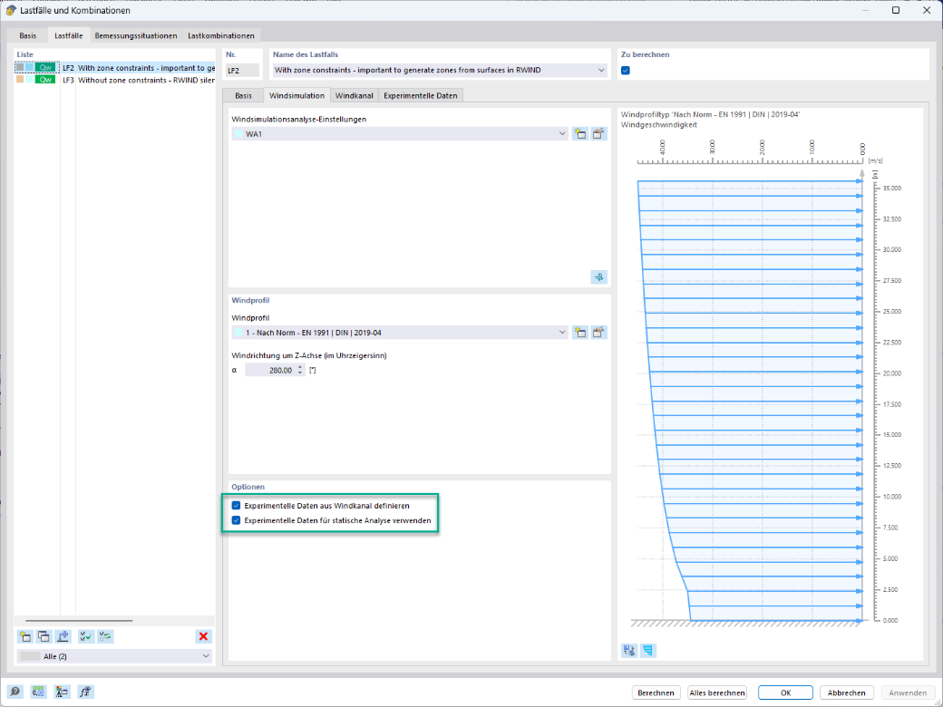Click new wind simulation analysis settings icon
Screen dimensions: 943x707
pos(579,134)
